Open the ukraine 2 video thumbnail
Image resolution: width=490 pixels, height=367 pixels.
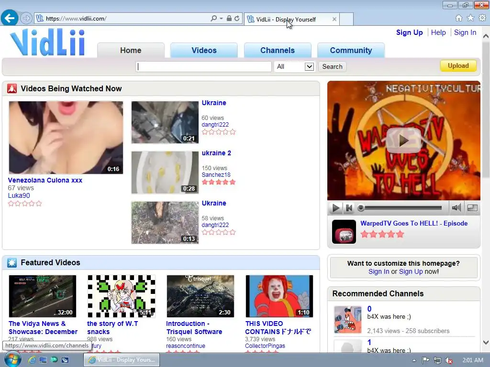pyautogui.click(x=165, y=173)
